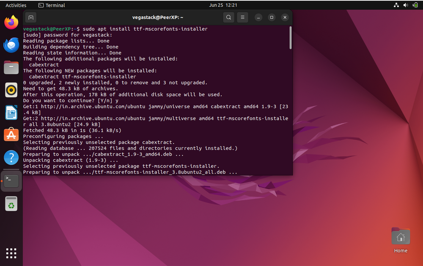The image size is (423, 266).
Task: Open LibreOffice Writer from the dock
Action: click(11, 112)
